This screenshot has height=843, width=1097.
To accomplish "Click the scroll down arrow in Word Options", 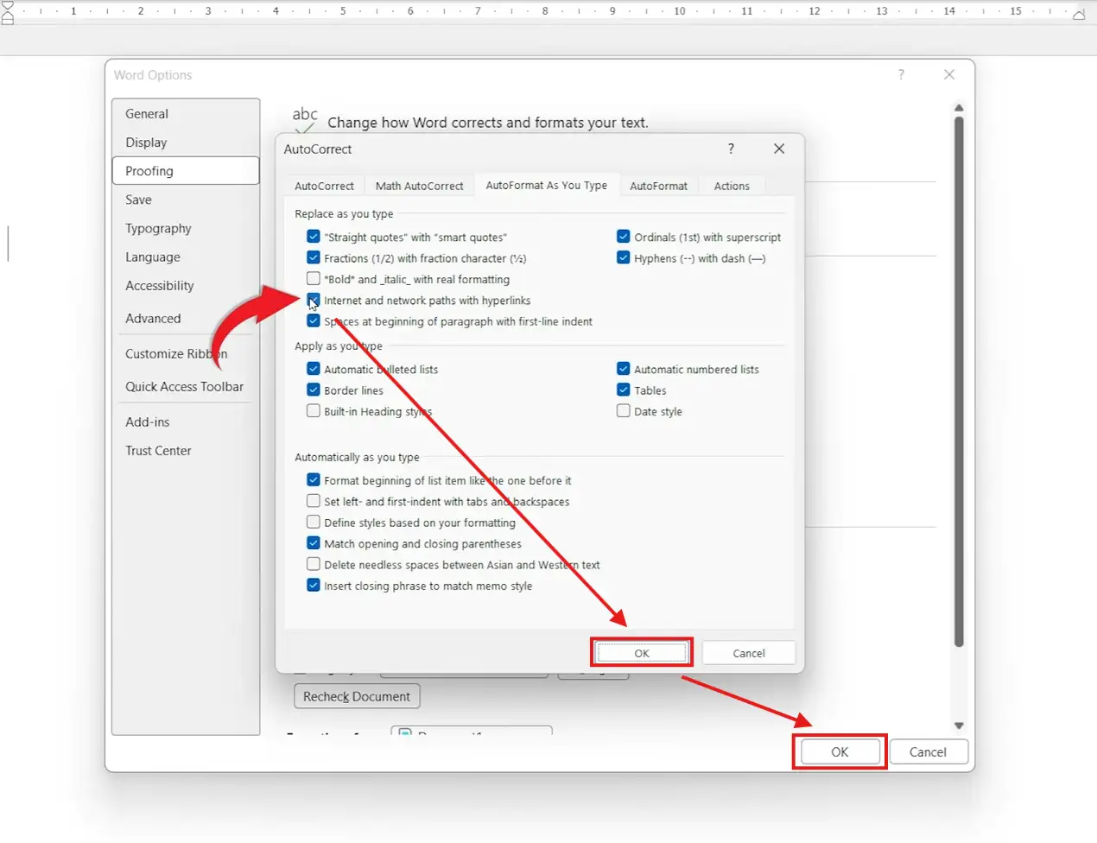I will point(959,726).
